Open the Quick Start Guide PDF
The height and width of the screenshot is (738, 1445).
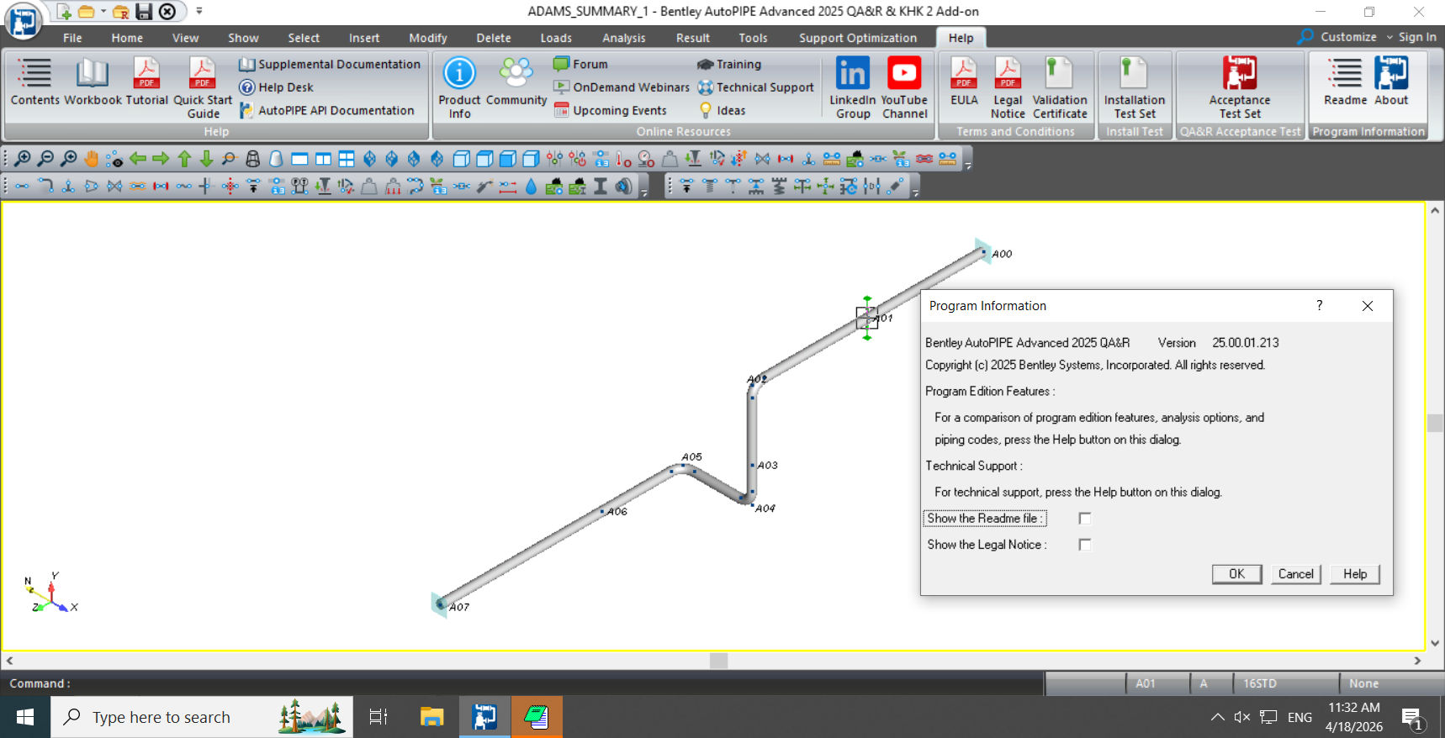click(x=203, y=88)
